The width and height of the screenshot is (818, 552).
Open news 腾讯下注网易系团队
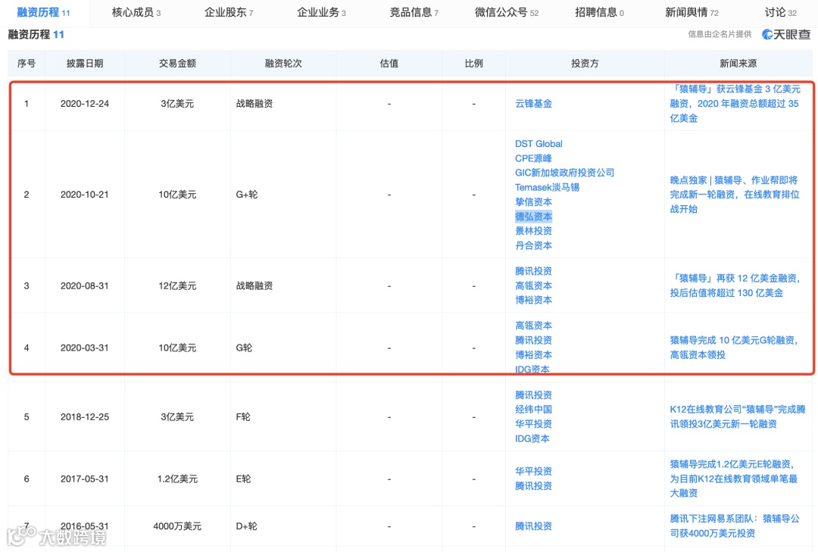(735, 526)
